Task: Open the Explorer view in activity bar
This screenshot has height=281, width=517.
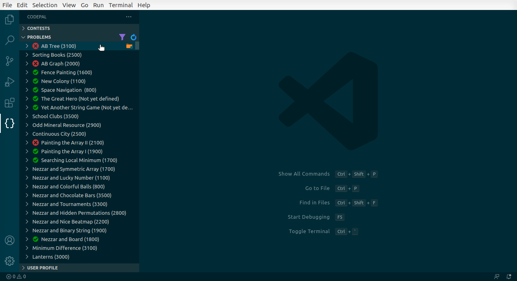Action: (x=10, y=20)
